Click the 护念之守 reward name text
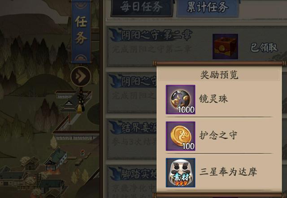The image size is (287, 198). click(218, 135)
